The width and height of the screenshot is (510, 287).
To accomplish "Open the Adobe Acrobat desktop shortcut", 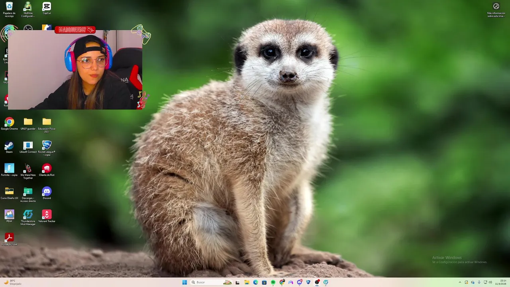I will (x=9, y=240).
